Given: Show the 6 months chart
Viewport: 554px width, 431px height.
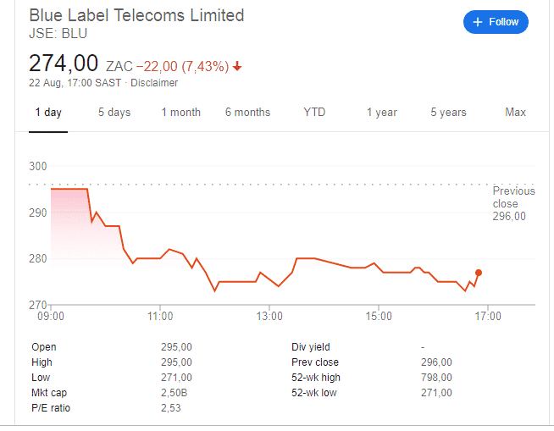Looking at the screenshot, I should pyautogui.click(x=247, y=113).
